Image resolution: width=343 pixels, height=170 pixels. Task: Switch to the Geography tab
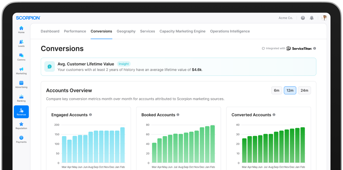pos(126,31)
